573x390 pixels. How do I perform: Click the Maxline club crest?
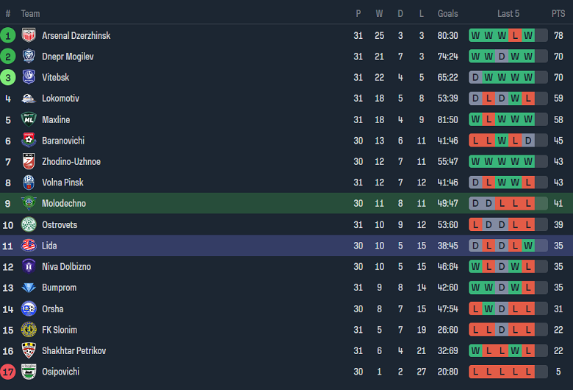click(29, 119)
